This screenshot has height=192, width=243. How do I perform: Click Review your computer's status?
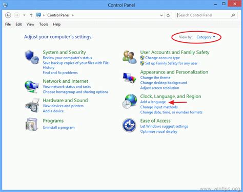pyautogui.click(x=67, y=58)
